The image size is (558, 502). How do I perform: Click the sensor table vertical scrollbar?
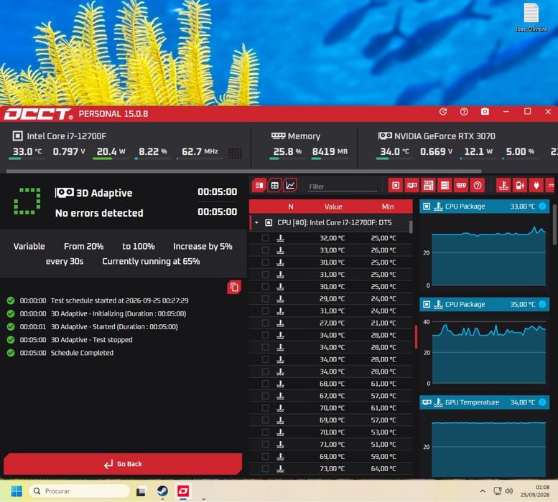pyautogui.click(x=411, y=227)
